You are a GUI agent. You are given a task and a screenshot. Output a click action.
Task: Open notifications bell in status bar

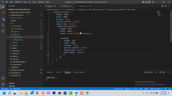coord(169,89)
